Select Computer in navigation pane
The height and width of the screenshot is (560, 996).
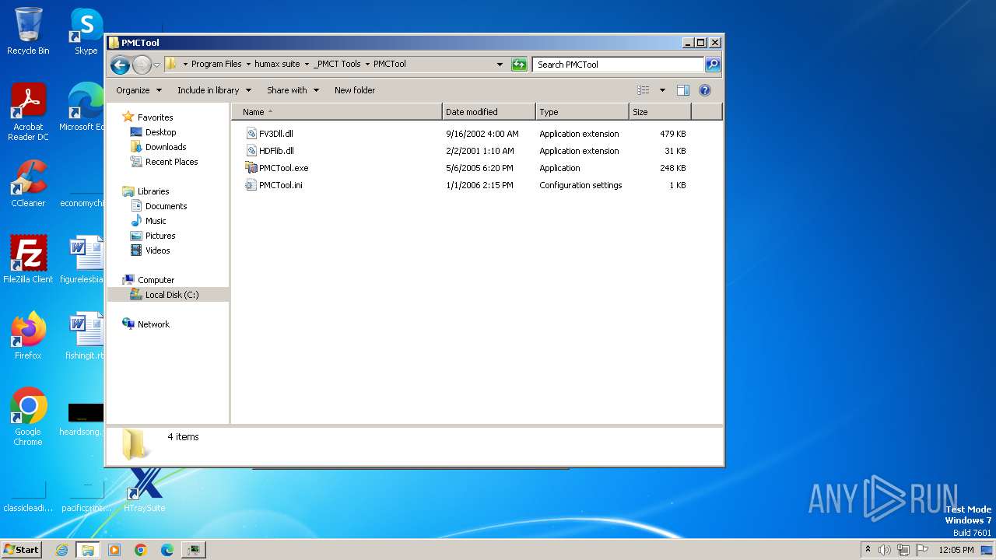click(x=156, y=280)
